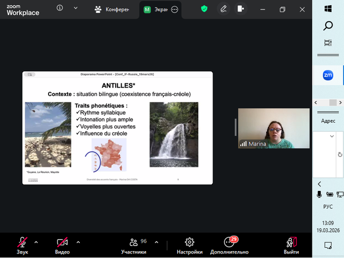Image resolution: width=344 pixels, height=258 pixels.
Task: Open the more options ellipsis on Экран tab
Action: point(175,9)
